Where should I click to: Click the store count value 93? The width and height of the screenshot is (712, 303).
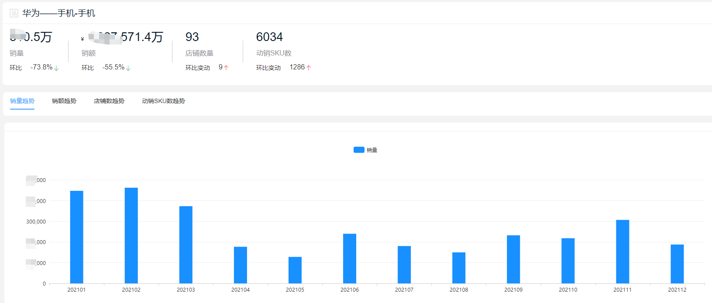[x=192, y=37]
